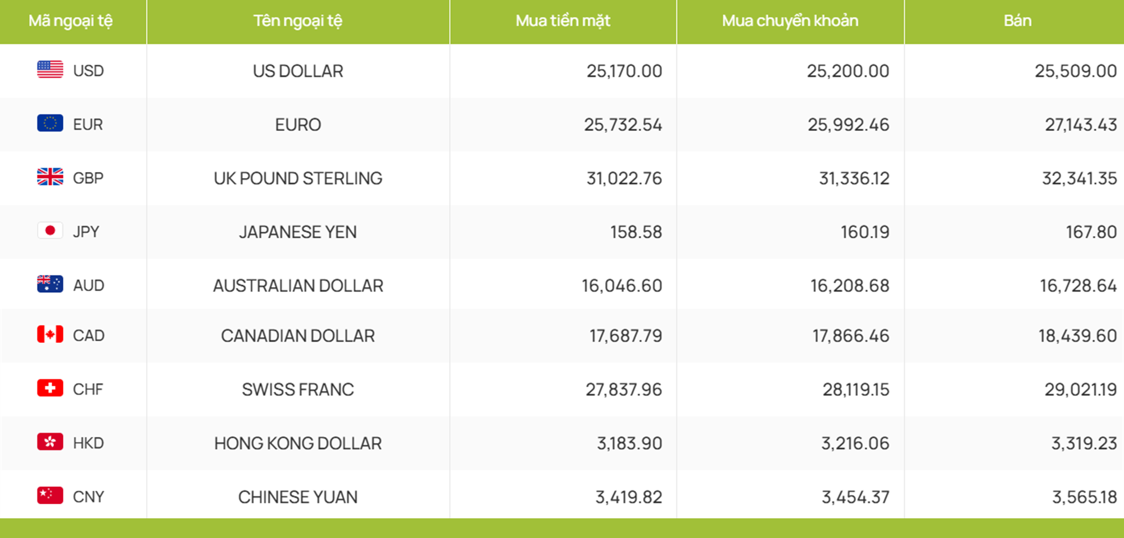Image resolution: width=1124 pixels, height=538 pixels.
Task: Select the Mua chuyển khoản column header
Action: click(x=790, y=21)
